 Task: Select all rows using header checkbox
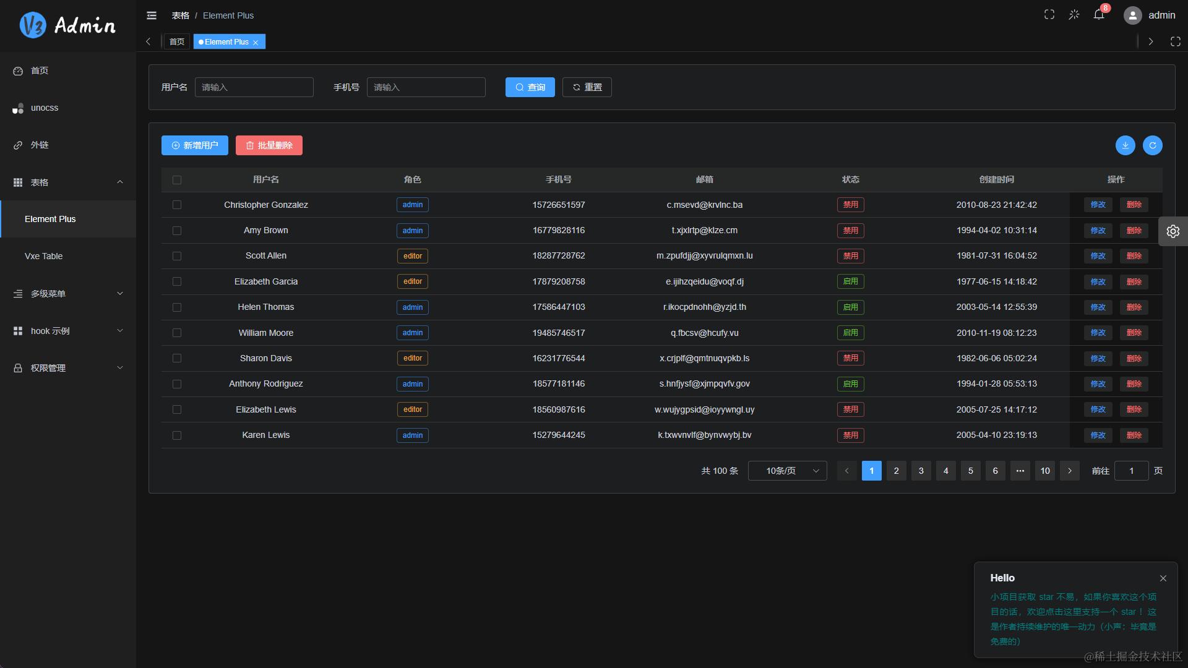[x=177, y=180]
